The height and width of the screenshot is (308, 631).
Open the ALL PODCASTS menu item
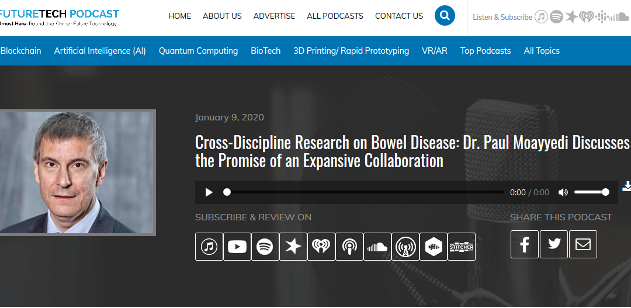[x=335, y=16]
